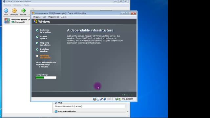Click the Installing Windows step bullet

tap(37, 49)
